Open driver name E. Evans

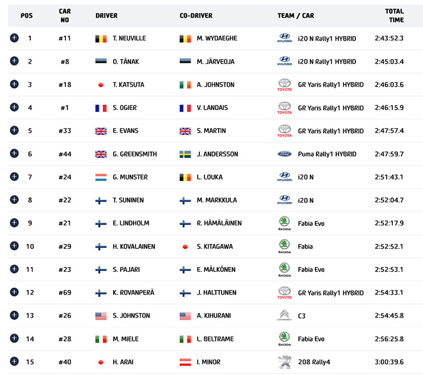pyautogui.click(x=125, y=131)
